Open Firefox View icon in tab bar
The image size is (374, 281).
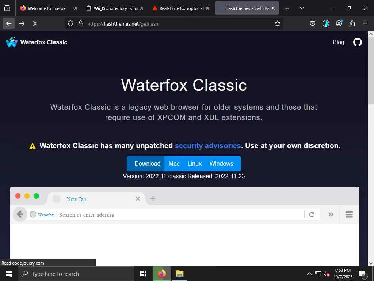(x=7, y=8)
